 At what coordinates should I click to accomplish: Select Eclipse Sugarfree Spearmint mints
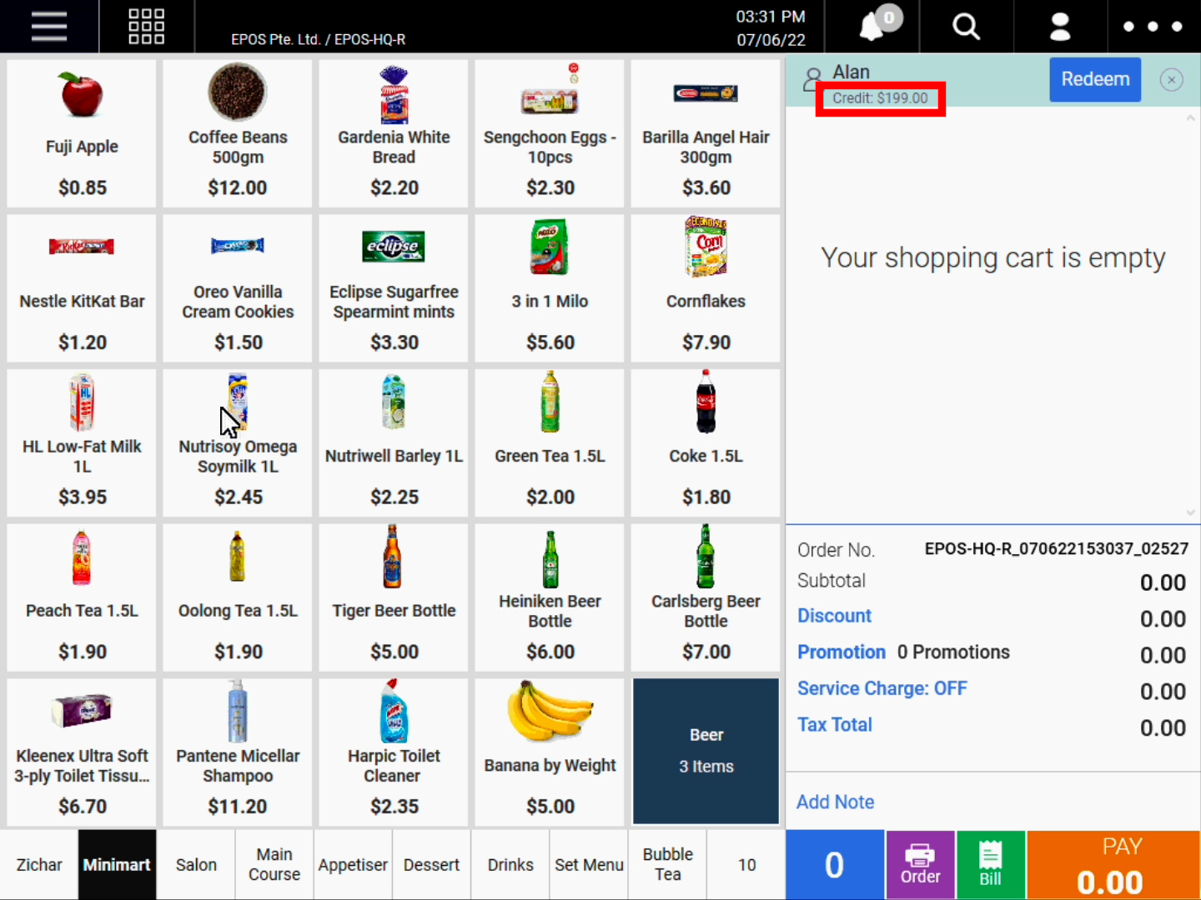394,288
